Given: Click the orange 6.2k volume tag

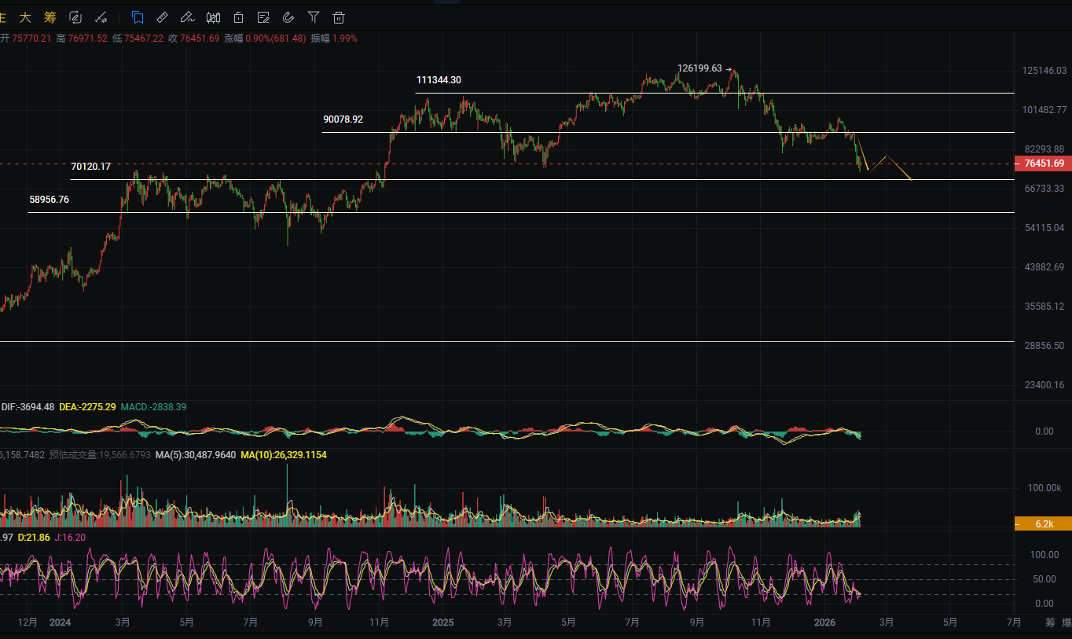Looking at the screenshot, I should click(1043, 523).
